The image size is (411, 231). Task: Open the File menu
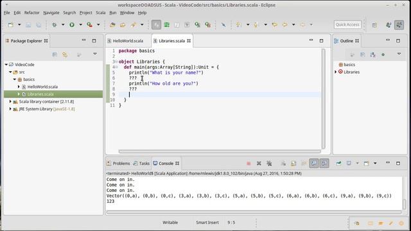click(x=7, y=13)
